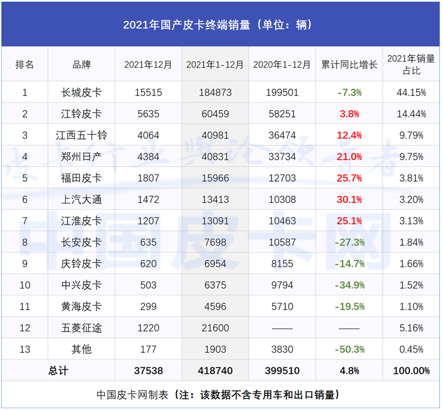Click yearly value '7698'
Image resolution: width=443 pixels, height=411 pixels.
pyautogui.click(x=215, y=242)
